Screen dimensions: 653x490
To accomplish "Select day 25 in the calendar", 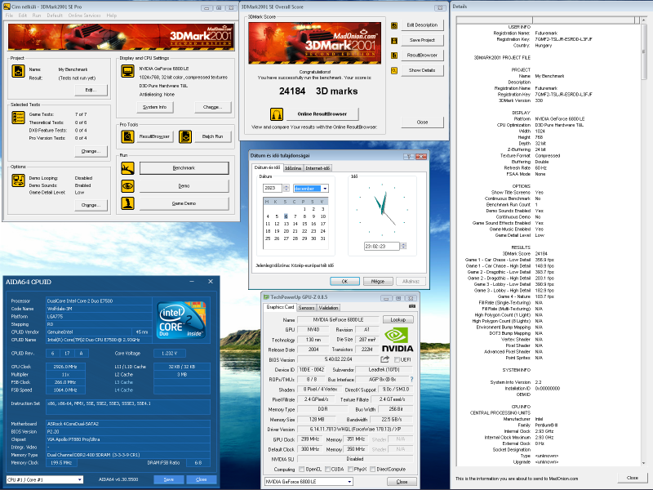I will [x=268, y=238].
